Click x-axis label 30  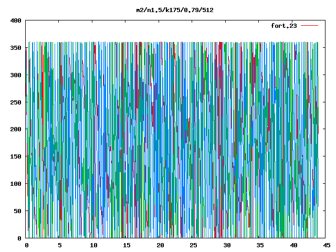coord(227,245)
